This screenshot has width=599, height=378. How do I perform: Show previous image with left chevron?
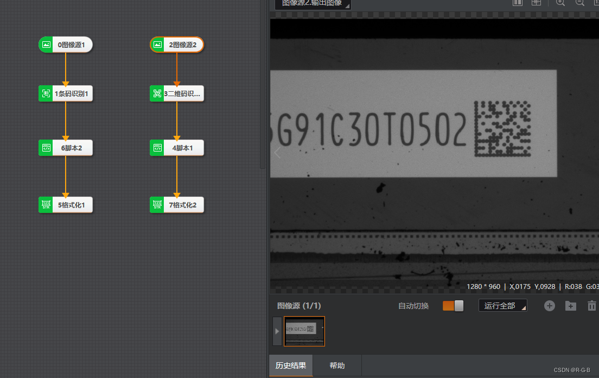pos(277,153)
